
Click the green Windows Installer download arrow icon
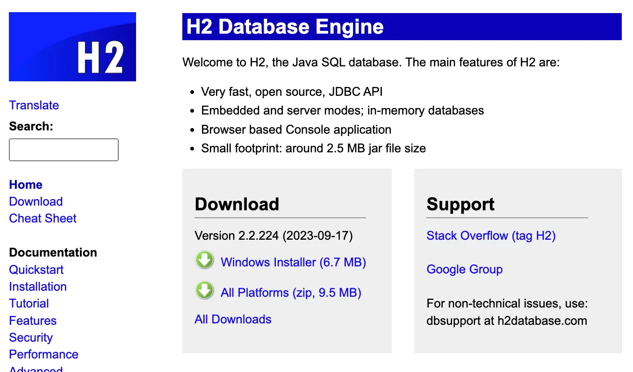pyautogui.click(x=204, y=261)
